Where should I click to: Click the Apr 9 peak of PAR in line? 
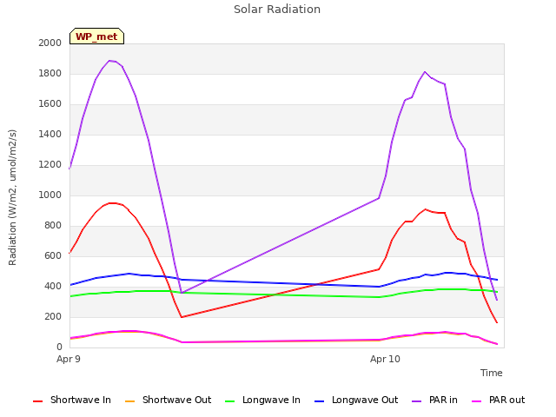[x=109, y=61]
